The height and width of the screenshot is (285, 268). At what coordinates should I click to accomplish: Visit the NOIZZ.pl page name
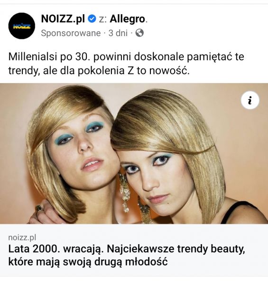point(63,19)
